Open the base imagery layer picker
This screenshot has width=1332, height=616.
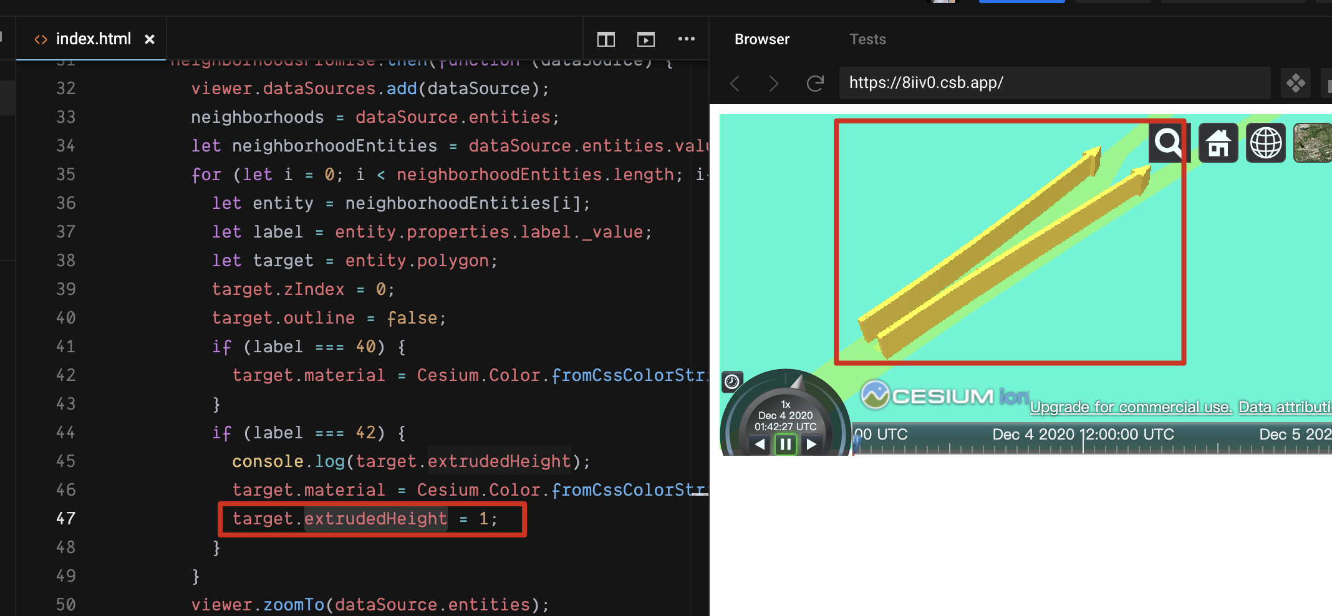tap(1312, 143)
